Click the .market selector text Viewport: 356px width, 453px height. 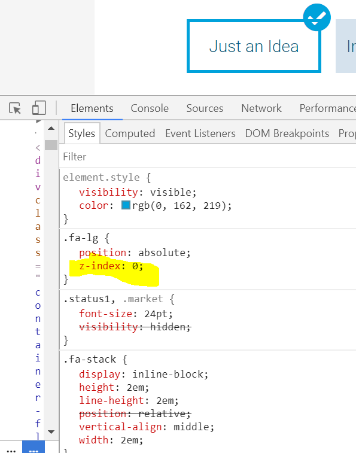pyautogui.click(x=142, y=299)
